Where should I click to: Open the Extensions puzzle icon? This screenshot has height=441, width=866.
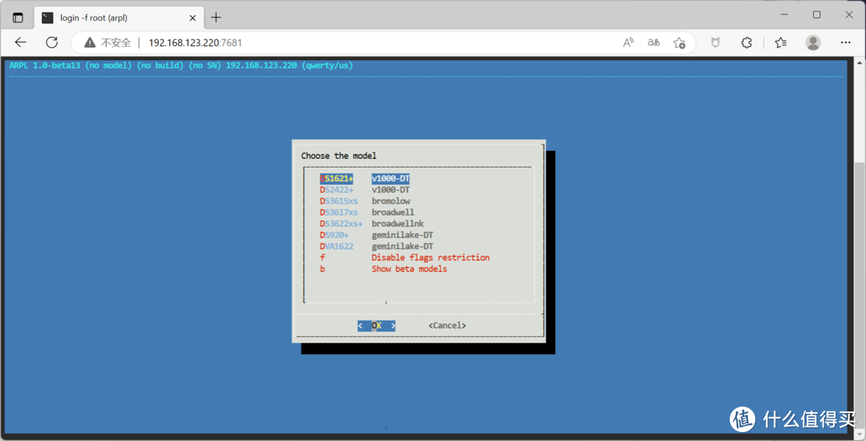747,42
